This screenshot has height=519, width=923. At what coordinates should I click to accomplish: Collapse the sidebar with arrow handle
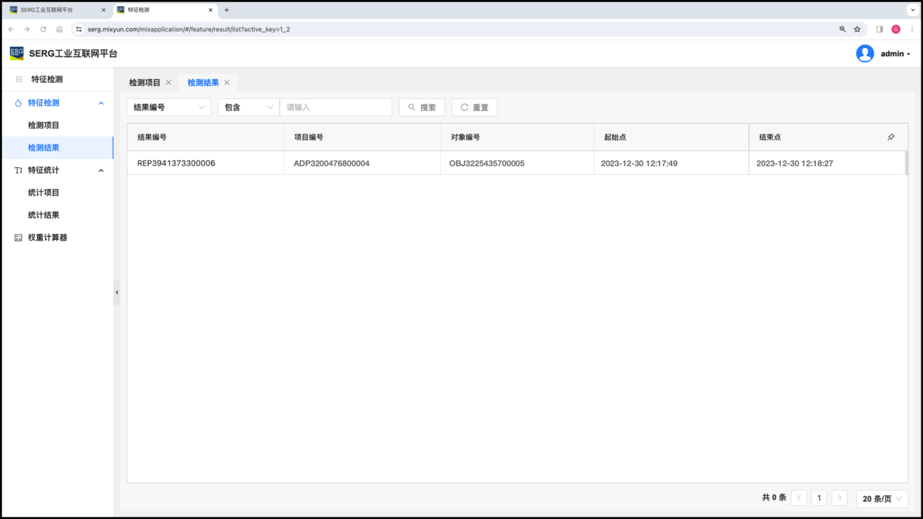(116, 292)
